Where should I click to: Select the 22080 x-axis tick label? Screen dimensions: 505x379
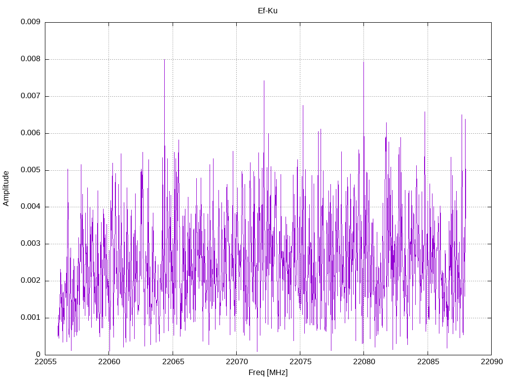point(363,362)
